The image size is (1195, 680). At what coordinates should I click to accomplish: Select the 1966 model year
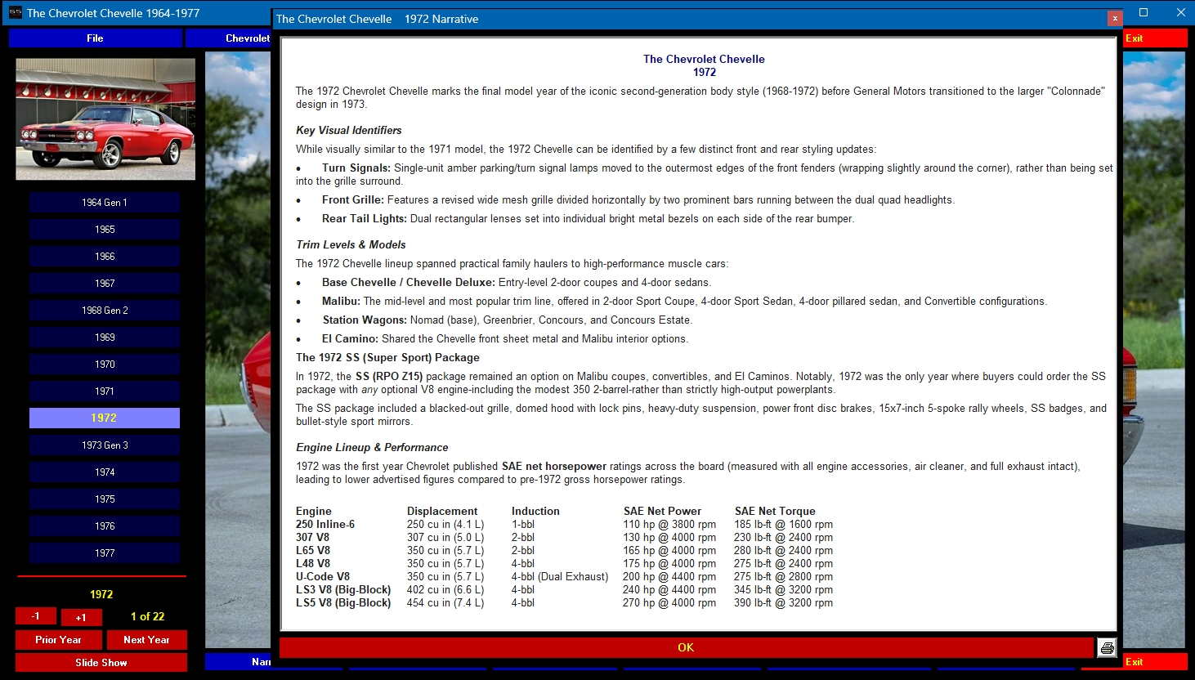click(x=105, y=257)
